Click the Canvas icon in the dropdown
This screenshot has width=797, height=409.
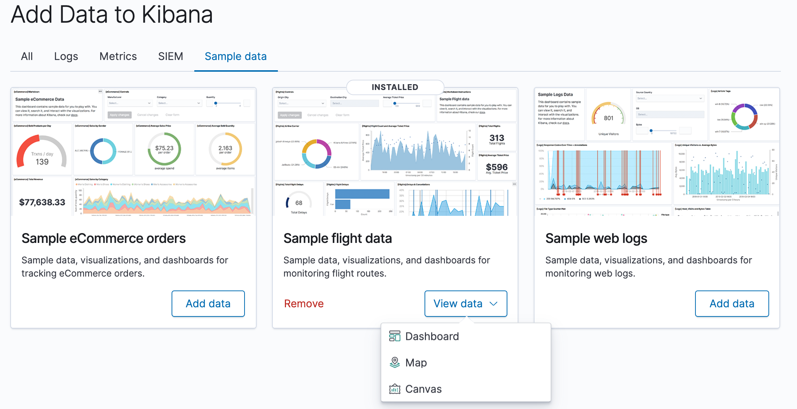coord(394,389)
